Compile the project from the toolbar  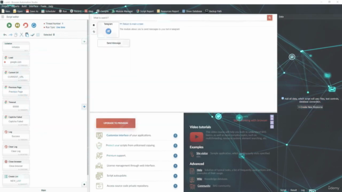pos(103,11)
